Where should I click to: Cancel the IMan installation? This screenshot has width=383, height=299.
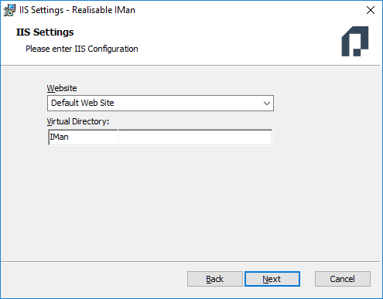point(343,279)
